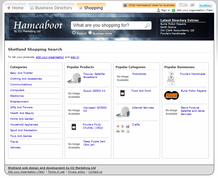Open the Internet Services dish image

coord(123,112)
